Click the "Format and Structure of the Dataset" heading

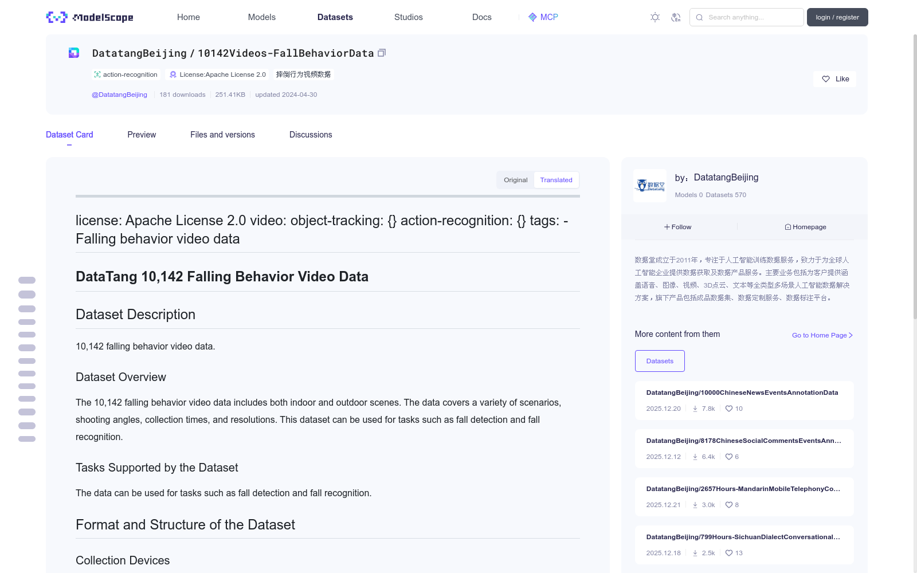[x=185, y=525]
